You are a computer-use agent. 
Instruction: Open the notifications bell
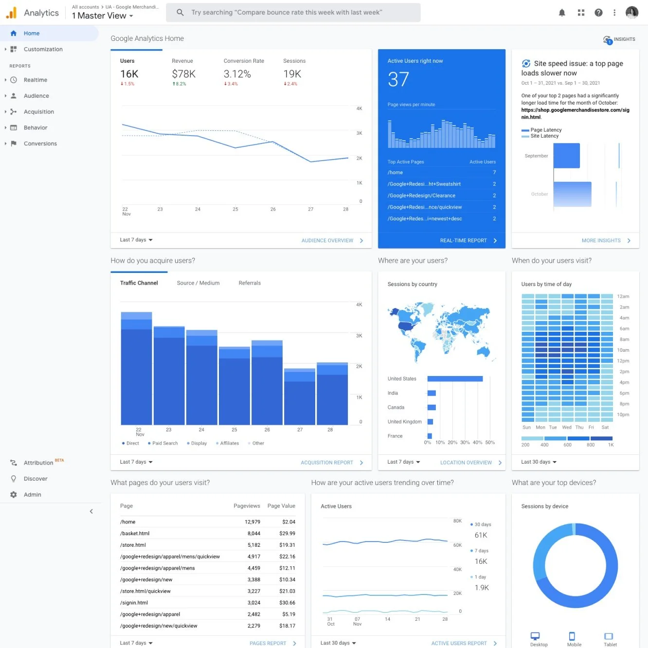tap(562, 13)
